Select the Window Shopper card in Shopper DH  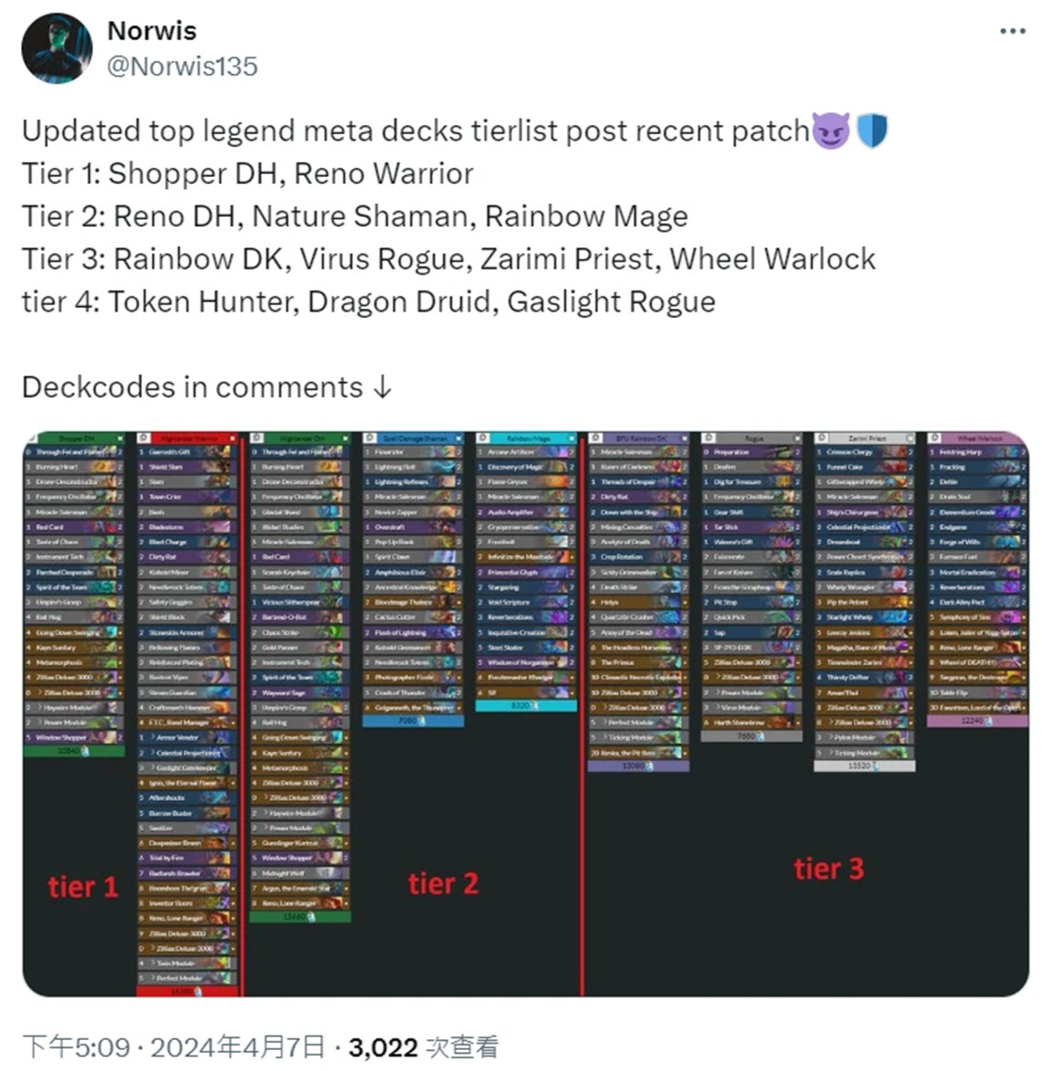coord(74,737)
